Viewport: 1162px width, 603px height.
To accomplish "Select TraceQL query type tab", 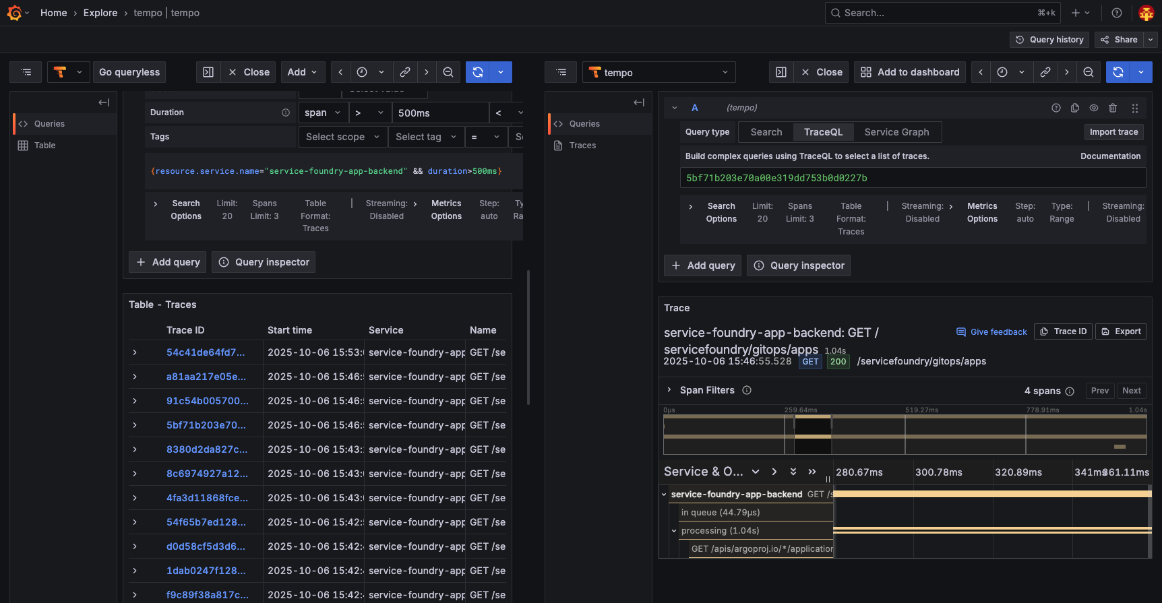I will (x=823, y=132).
